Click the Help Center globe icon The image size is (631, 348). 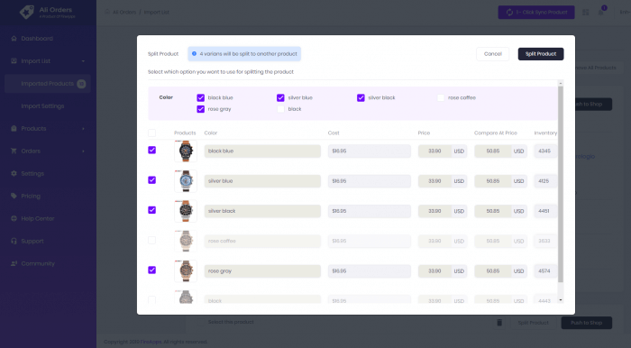(14, 218)
